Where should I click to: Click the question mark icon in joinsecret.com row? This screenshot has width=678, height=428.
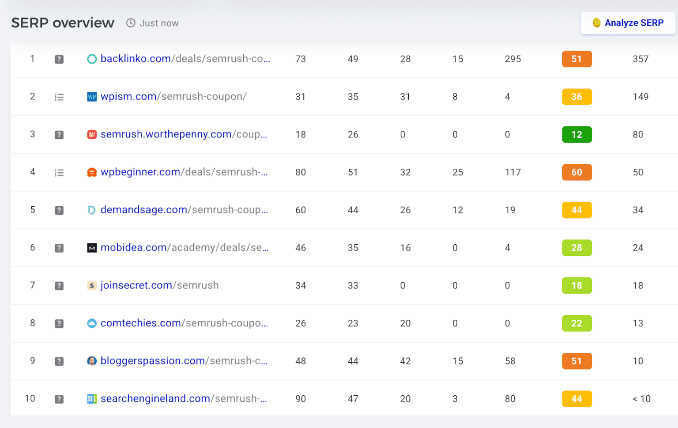pos(59,286)
